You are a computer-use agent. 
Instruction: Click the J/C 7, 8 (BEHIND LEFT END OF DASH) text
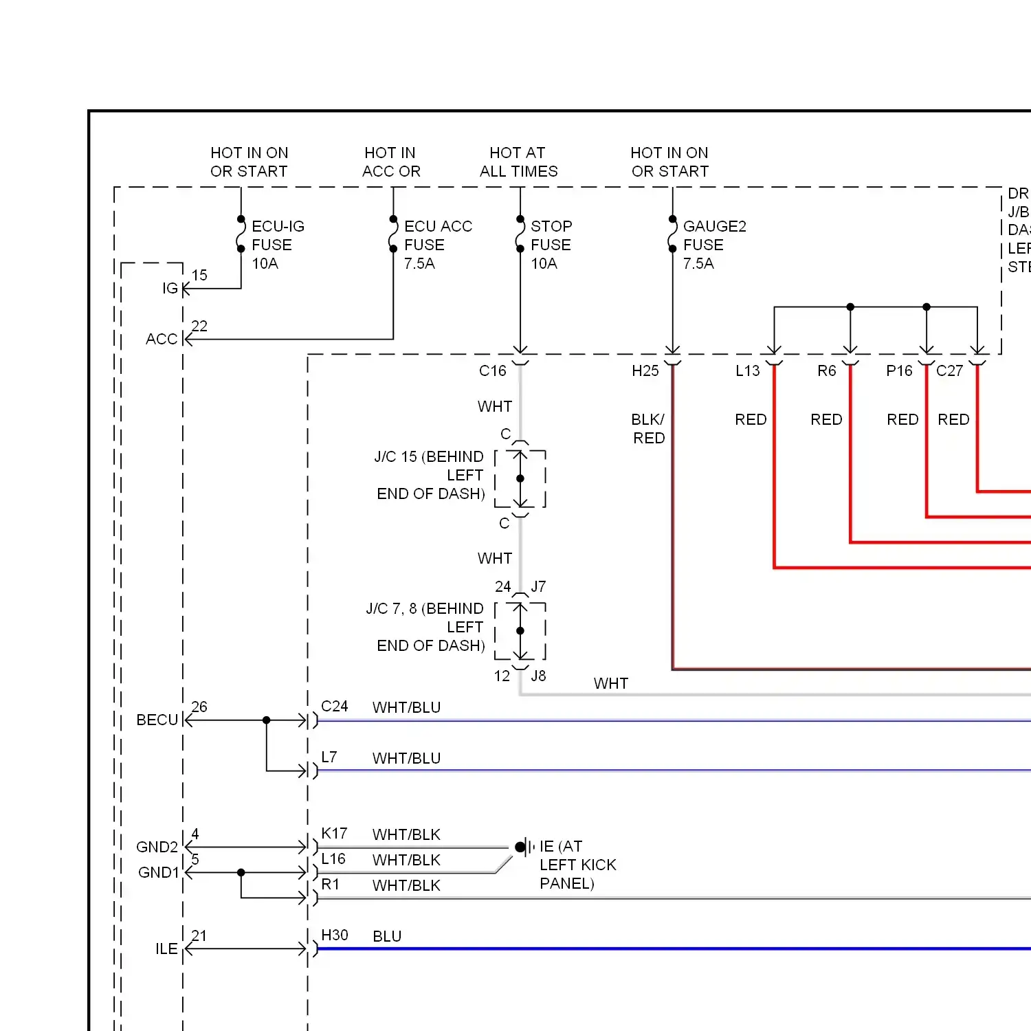(425, 627)
